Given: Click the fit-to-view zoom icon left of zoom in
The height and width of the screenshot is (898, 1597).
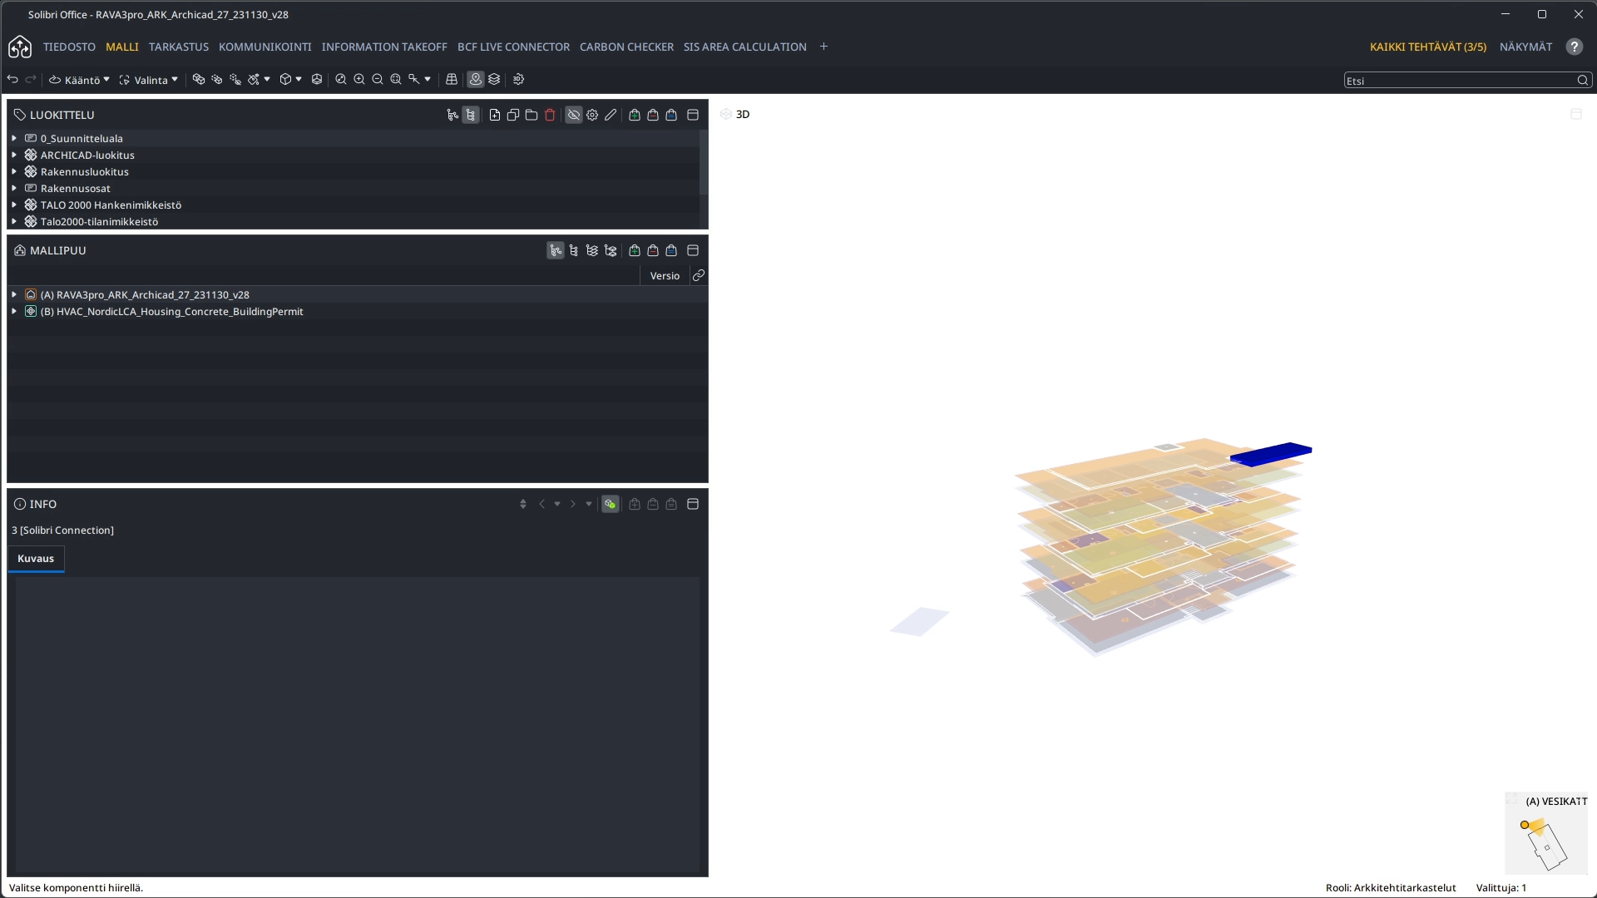Looking at the screenshot, I should point(341,80).
